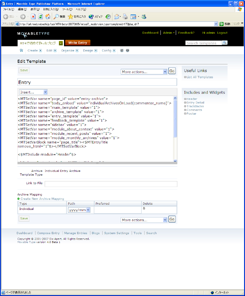Click the IE stop loading icon
Screen dimensions: 245x296
33,17
